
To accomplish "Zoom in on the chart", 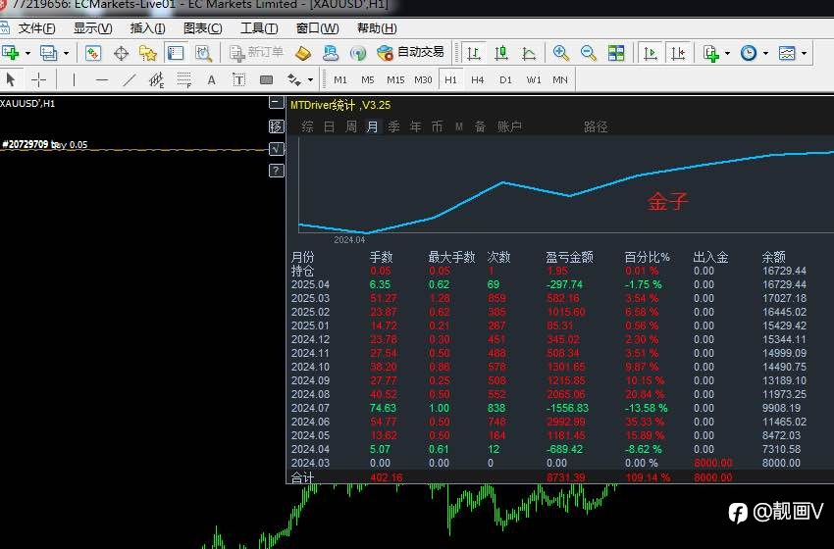I will pyautogui.click(x=560, y=53).
